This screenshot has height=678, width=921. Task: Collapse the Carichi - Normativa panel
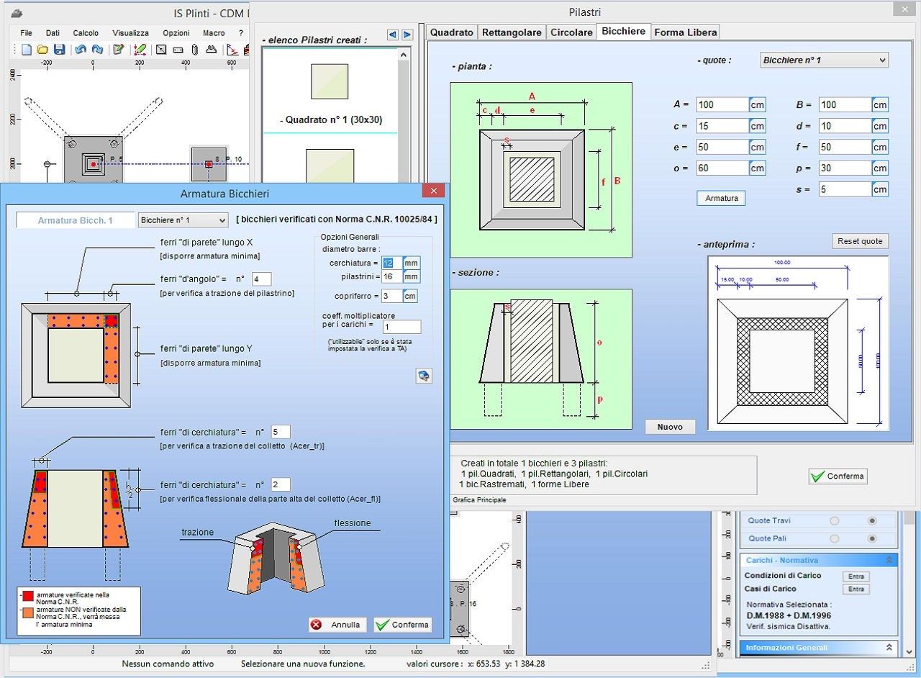point(889,560)
